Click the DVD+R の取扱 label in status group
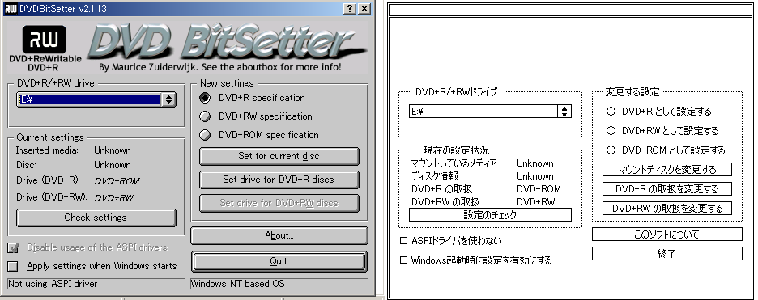The width and height of the screenshot is (758, 300). coord(442,189)
